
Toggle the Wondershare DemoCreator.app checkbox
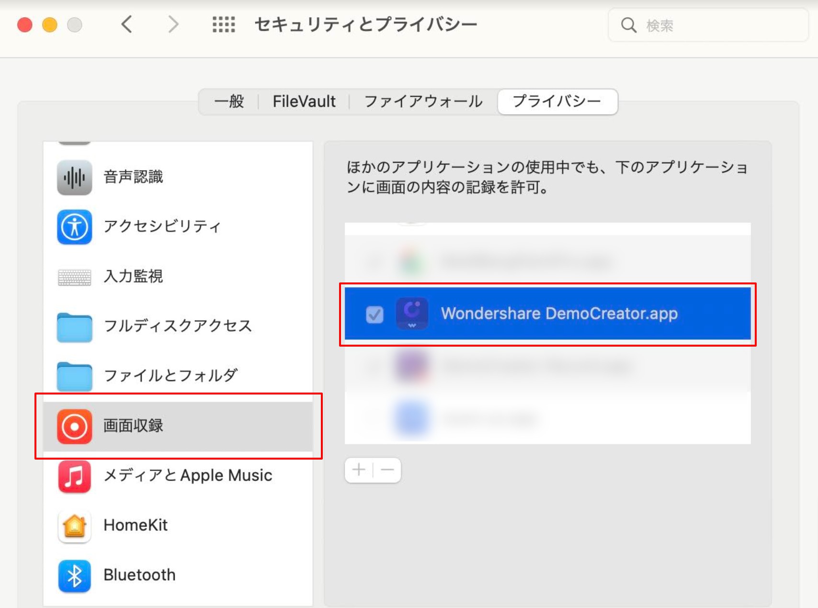[375, 315]
